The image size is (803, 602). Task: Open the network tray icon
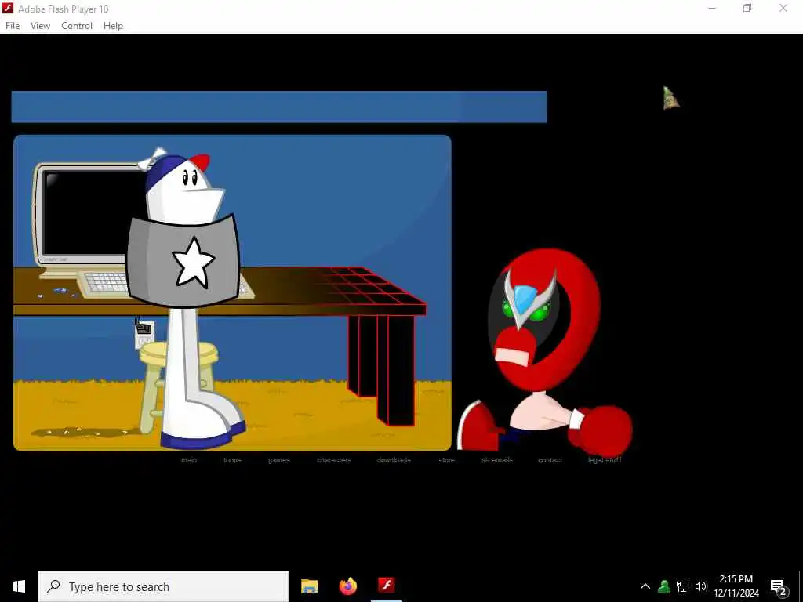coord(683,586)
